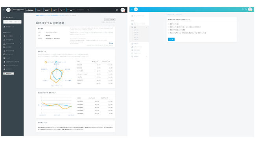The width and height of the screenshot is (256, 150).
Task: Click the search magnifier icon in the dark header
Action: [88, 10]
